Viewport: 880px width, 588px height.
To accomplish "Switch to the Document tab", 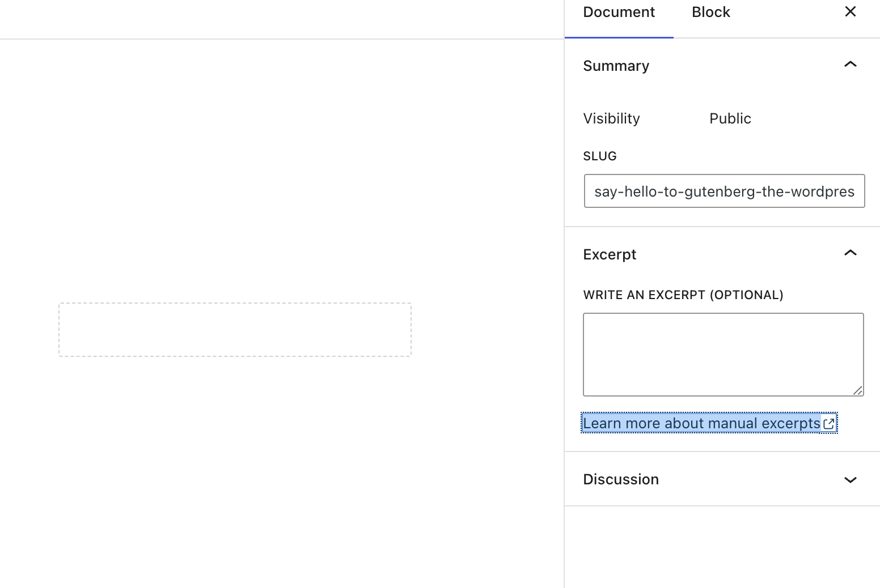I will [619, 12].
